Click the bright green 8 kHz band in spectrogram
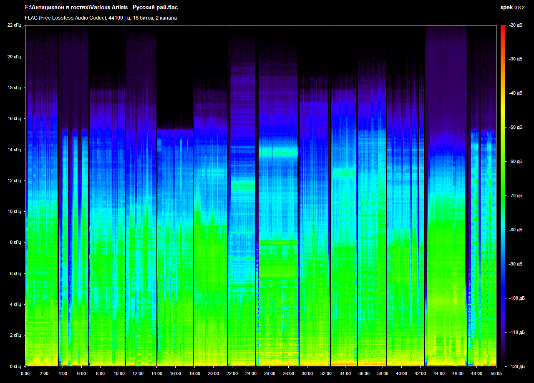This screenshot has width=534, height=383. (278, 242)
